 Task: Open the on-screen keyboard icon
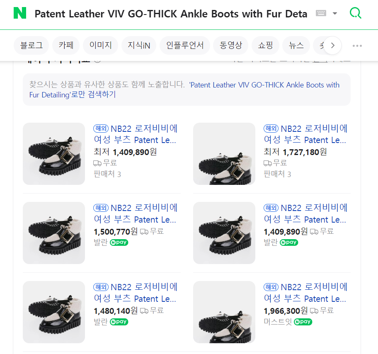pyautogui.click(x=321, y=13)
